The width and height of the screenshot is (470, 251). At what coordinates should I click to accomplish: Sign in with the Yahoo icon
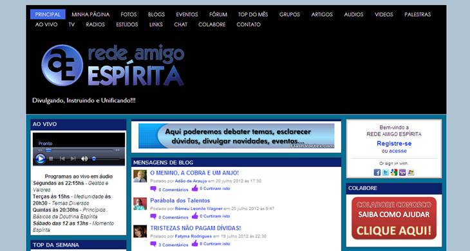click(402, 173)
